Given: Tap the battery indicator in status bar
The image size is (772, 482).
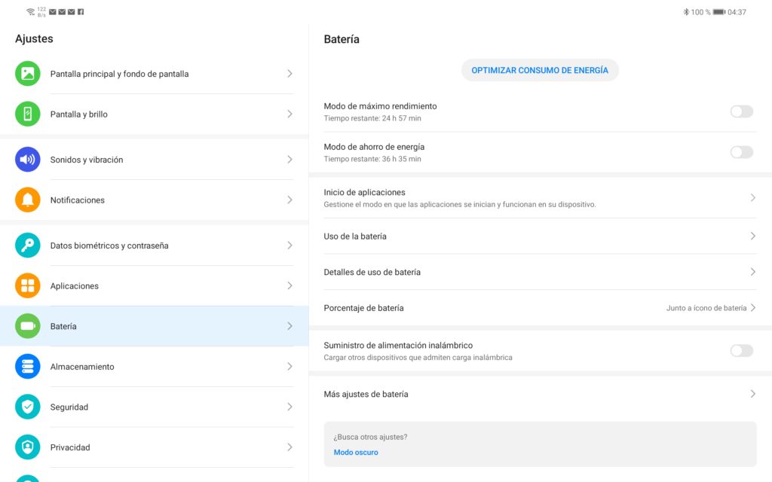Looking at the screenshot, I should (718, 12).
